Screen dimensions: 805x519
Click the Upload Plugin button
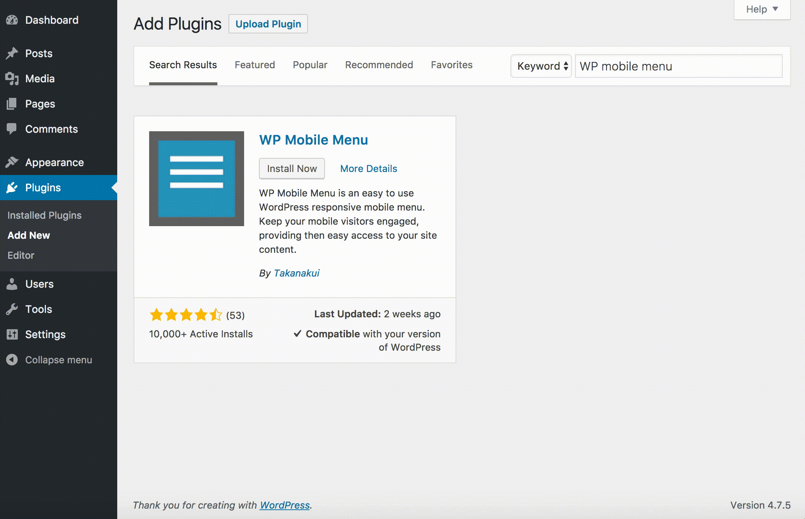(268, 24)
